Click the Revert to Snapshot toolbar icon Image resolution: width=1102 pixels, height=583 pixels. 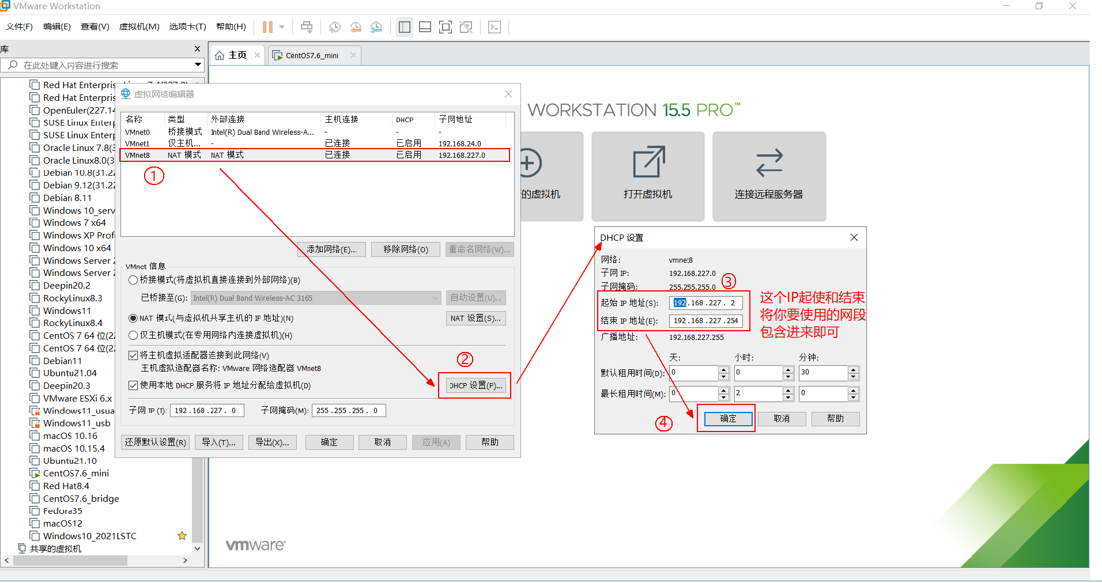point(356,27)
